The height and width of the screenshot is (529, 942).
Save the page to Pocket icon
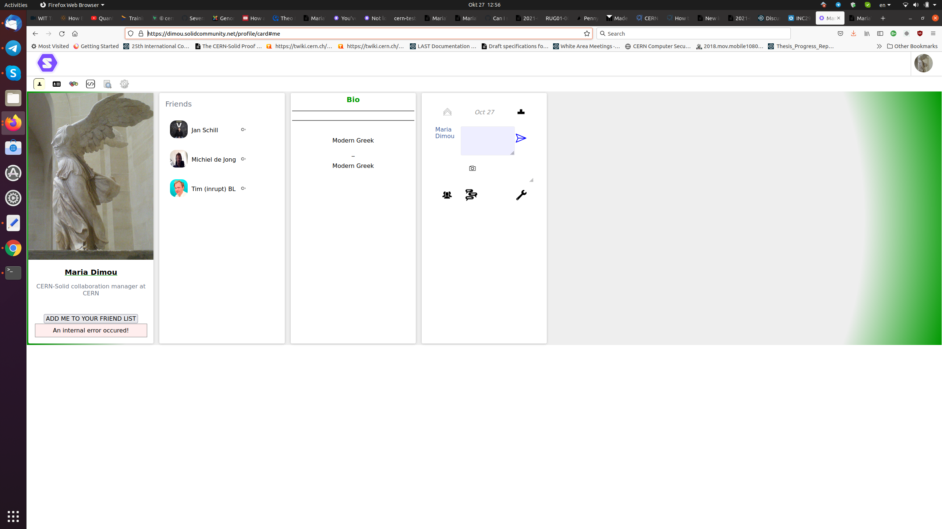pos(840,33)
